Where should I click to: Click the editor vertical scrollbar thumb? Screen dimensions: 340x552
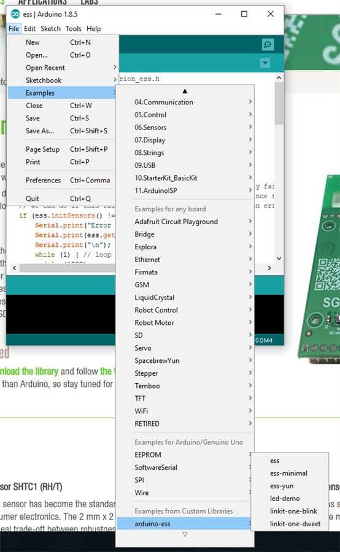coord(279,104)
